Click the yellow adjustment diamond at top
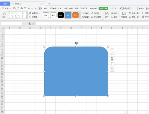Viewport: 149px width, 114px height. pyautogui.click(x=100, y=47)
